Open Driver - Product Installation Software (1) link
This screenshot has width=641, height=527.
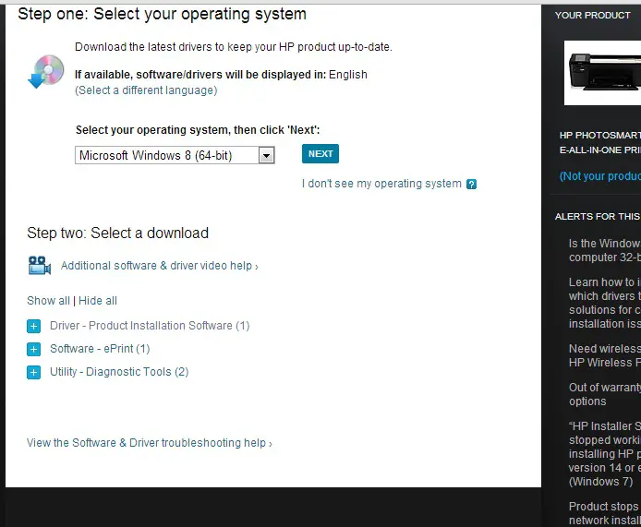point(150,326)
